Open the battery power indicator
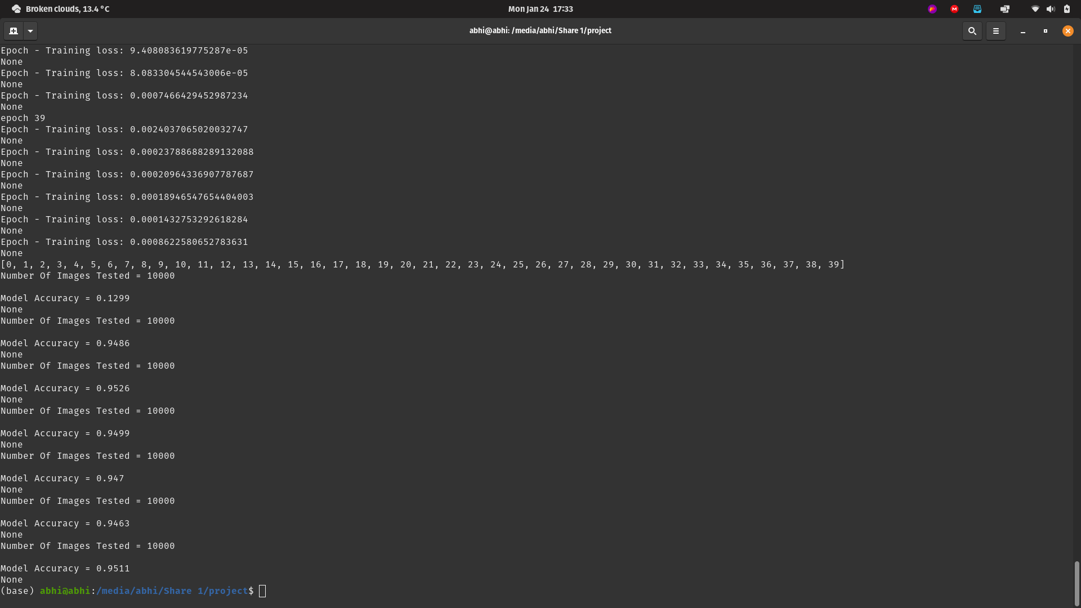The height and width of the screenshot is (608, 1081). click(1066, 9)
